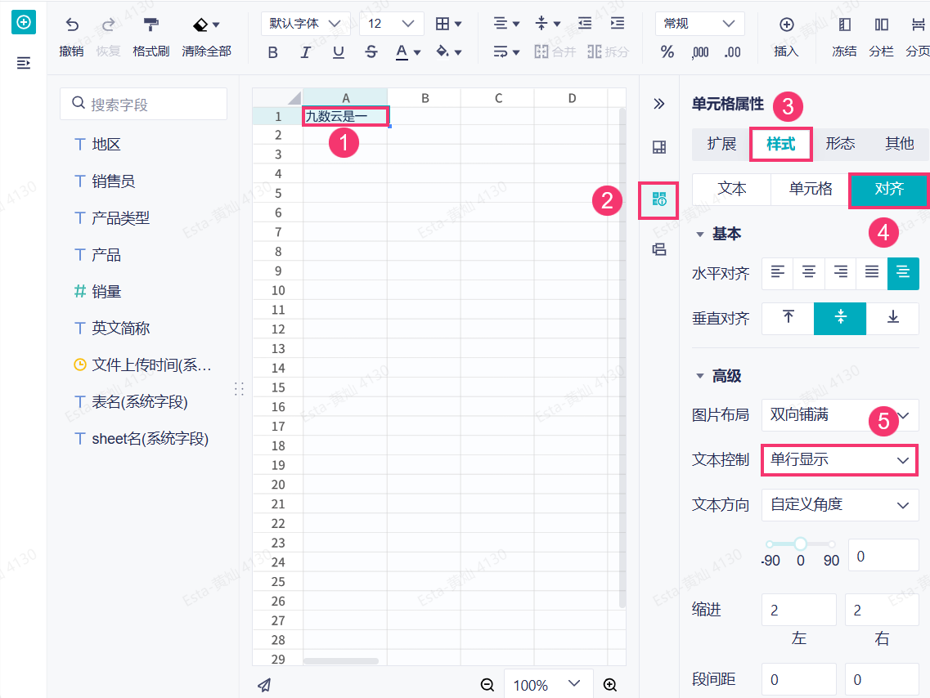930x698 pixels.
Task: Select the highlighted last horizontal alignment option
Action: pos(903,273)
